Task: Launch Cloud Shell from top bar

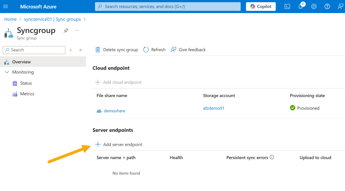Action: click(x=287, y=7)
